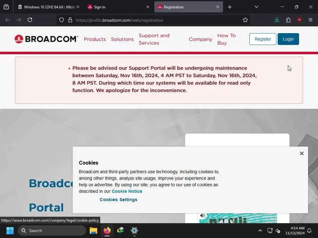List all tabs dropdown arrow
318x238 pixels.
click(256, 7)
